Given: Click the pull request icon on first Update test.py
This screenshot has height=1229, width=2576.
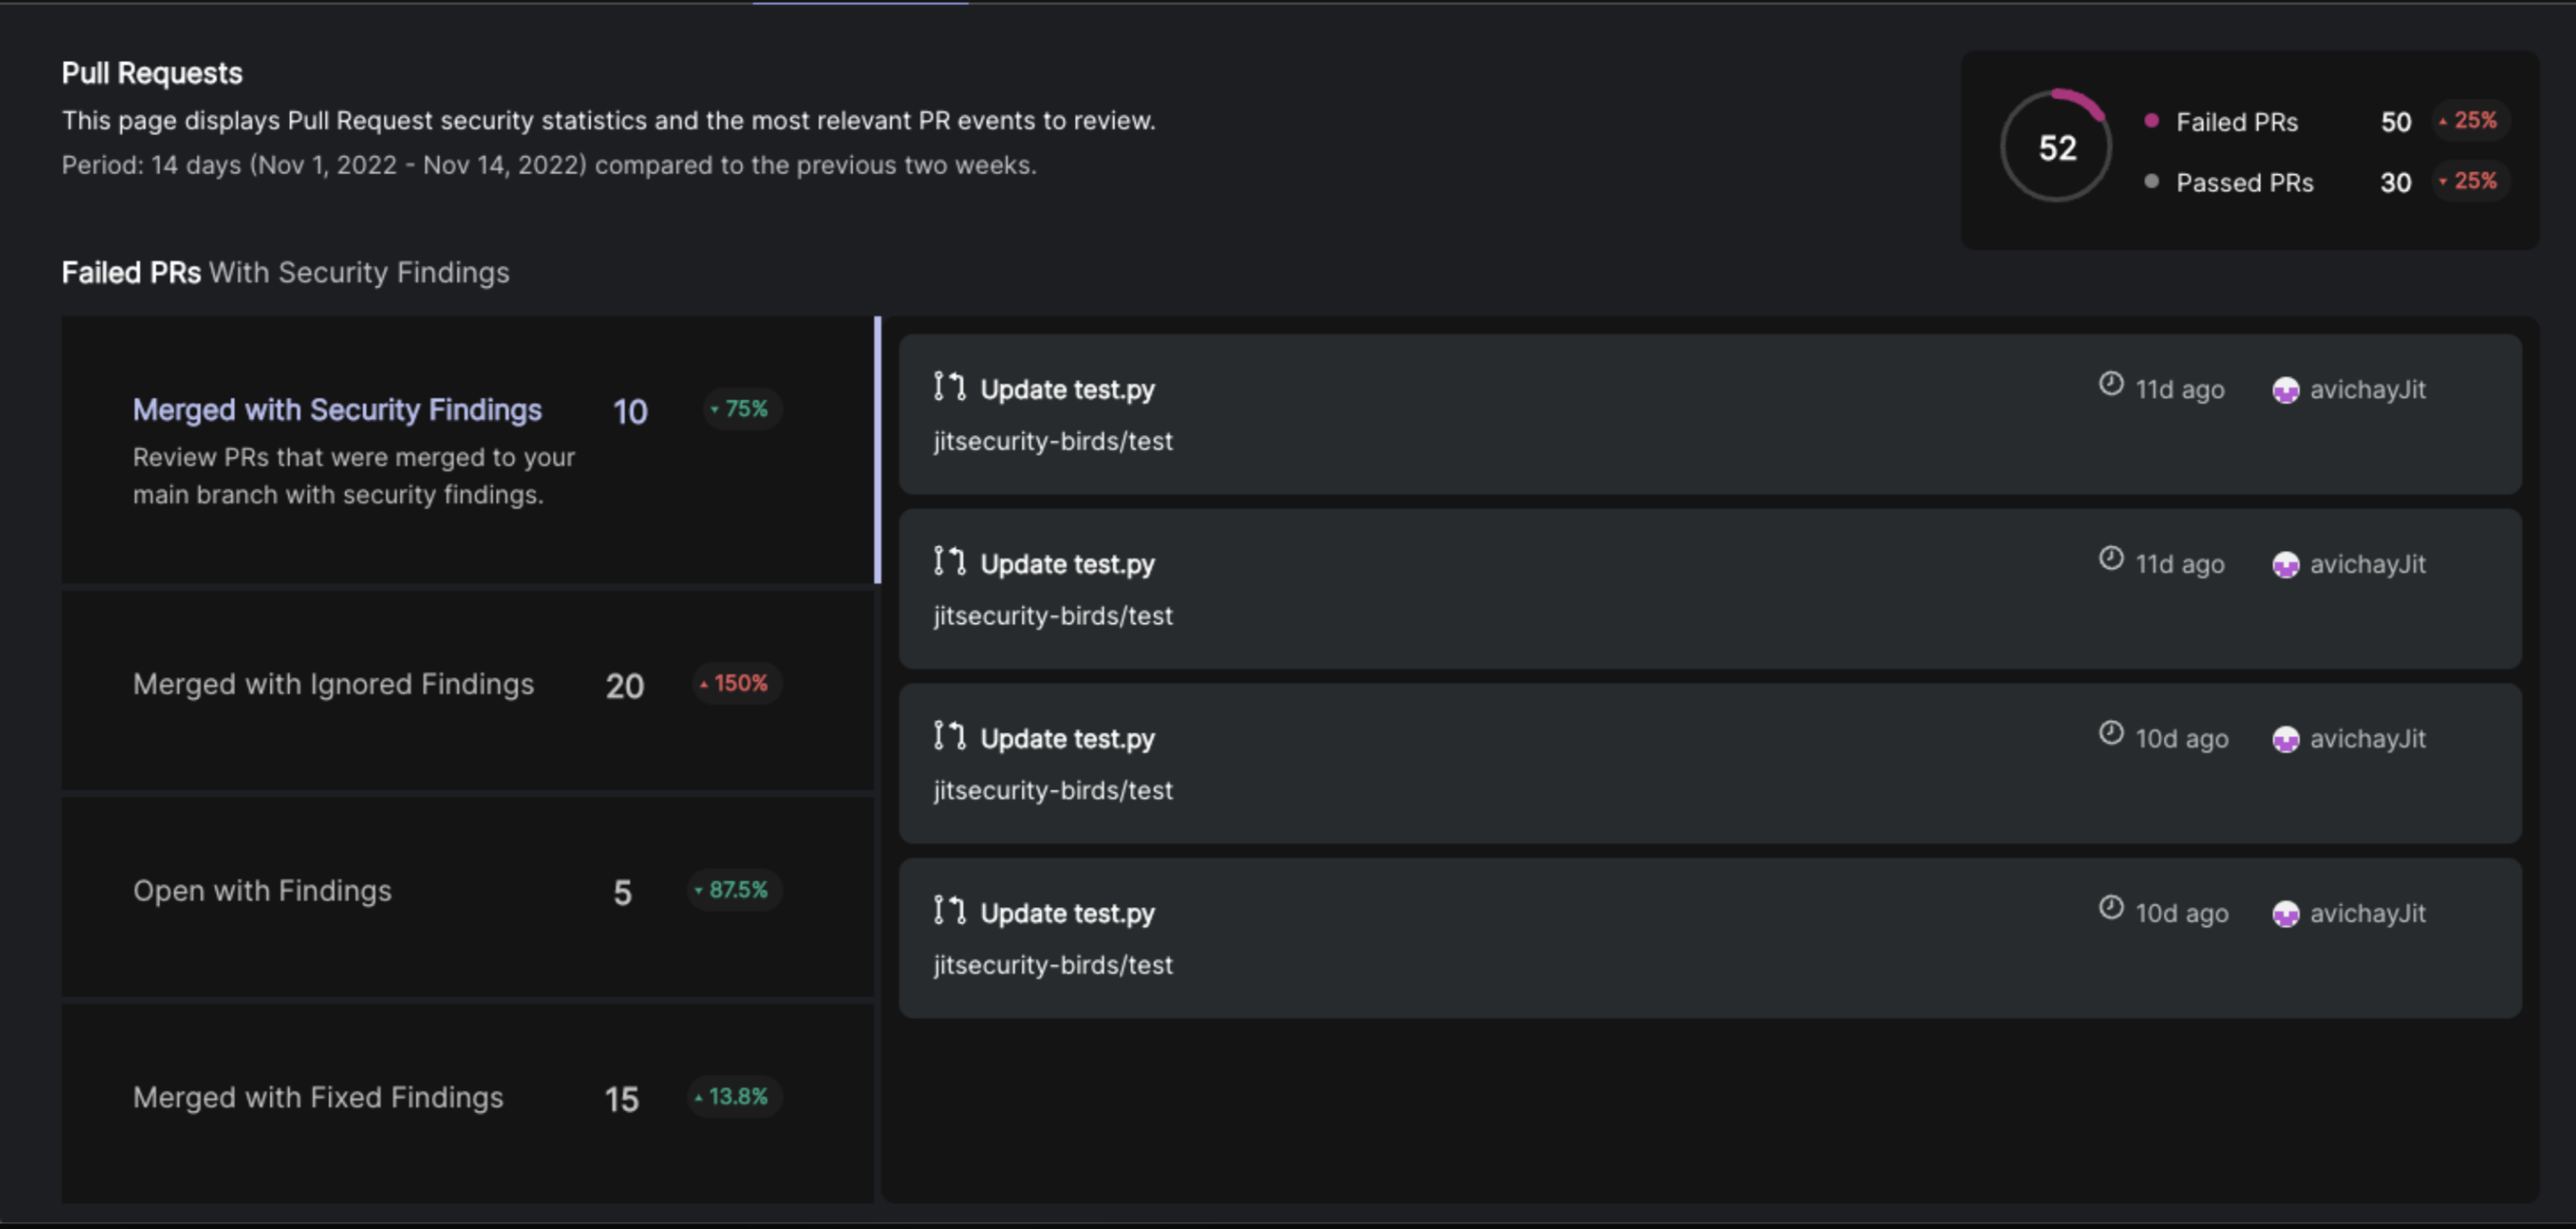Looking at the screenshot, I should click(948, 389).
